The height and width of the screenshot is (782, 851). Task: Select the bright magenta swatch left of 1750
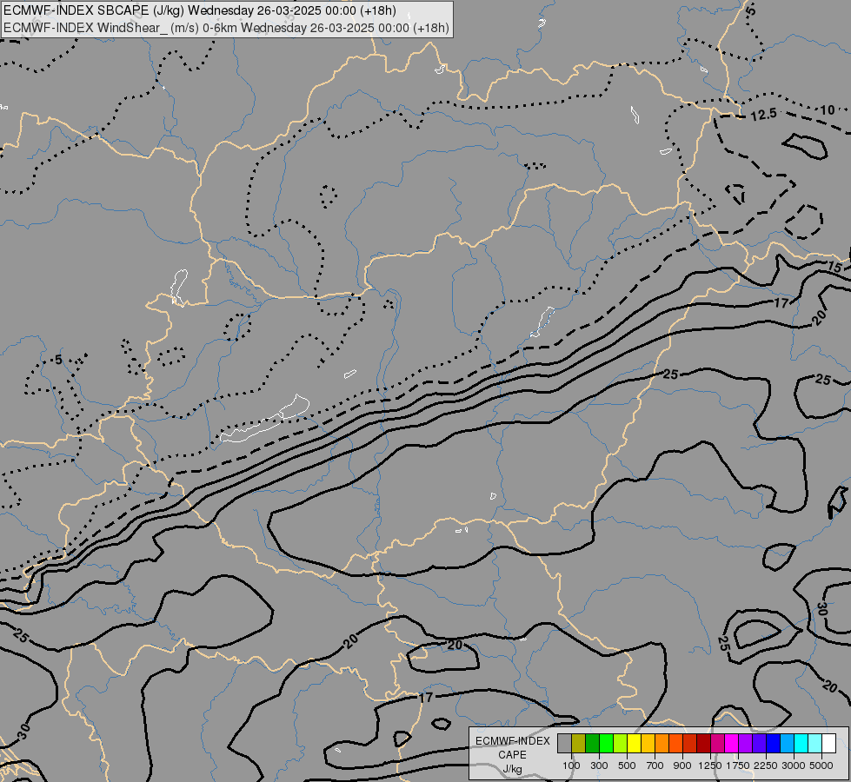pyautogui.click(x=732, y=744)
